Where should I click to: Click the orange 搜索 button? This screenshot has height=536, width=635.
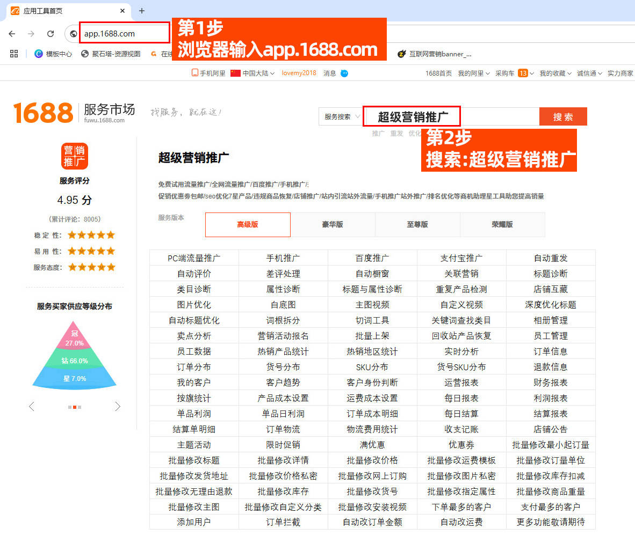point(562,117)
